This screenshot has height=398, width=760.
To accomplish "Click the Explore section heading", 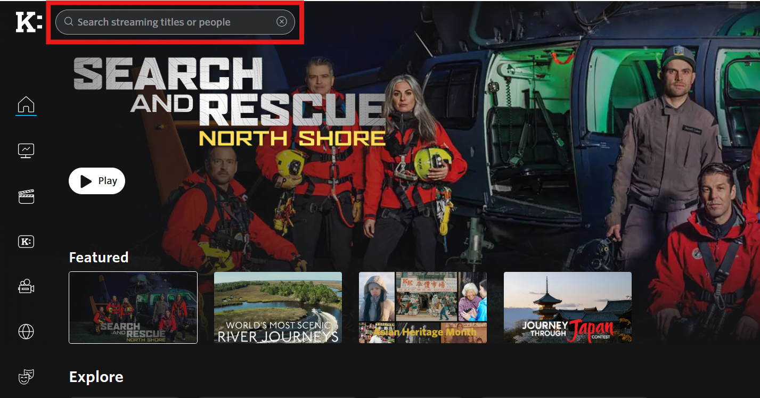I will pos(96,377).
